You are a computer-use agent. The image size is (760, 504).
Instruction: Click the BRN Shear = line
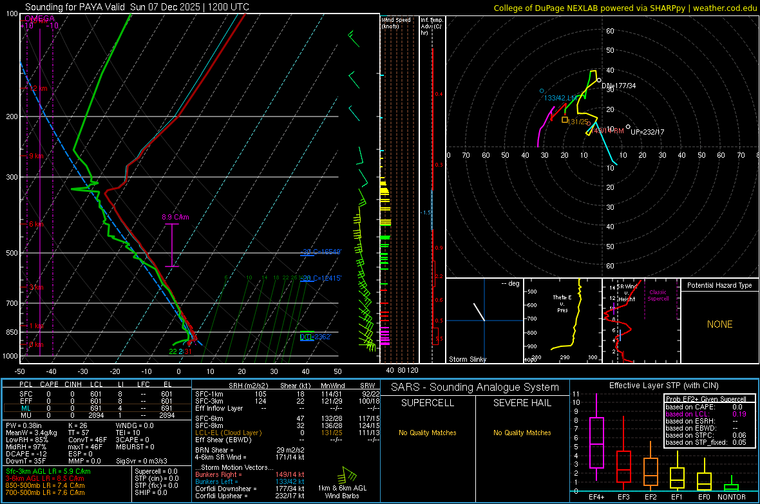[x=250, y=450]
